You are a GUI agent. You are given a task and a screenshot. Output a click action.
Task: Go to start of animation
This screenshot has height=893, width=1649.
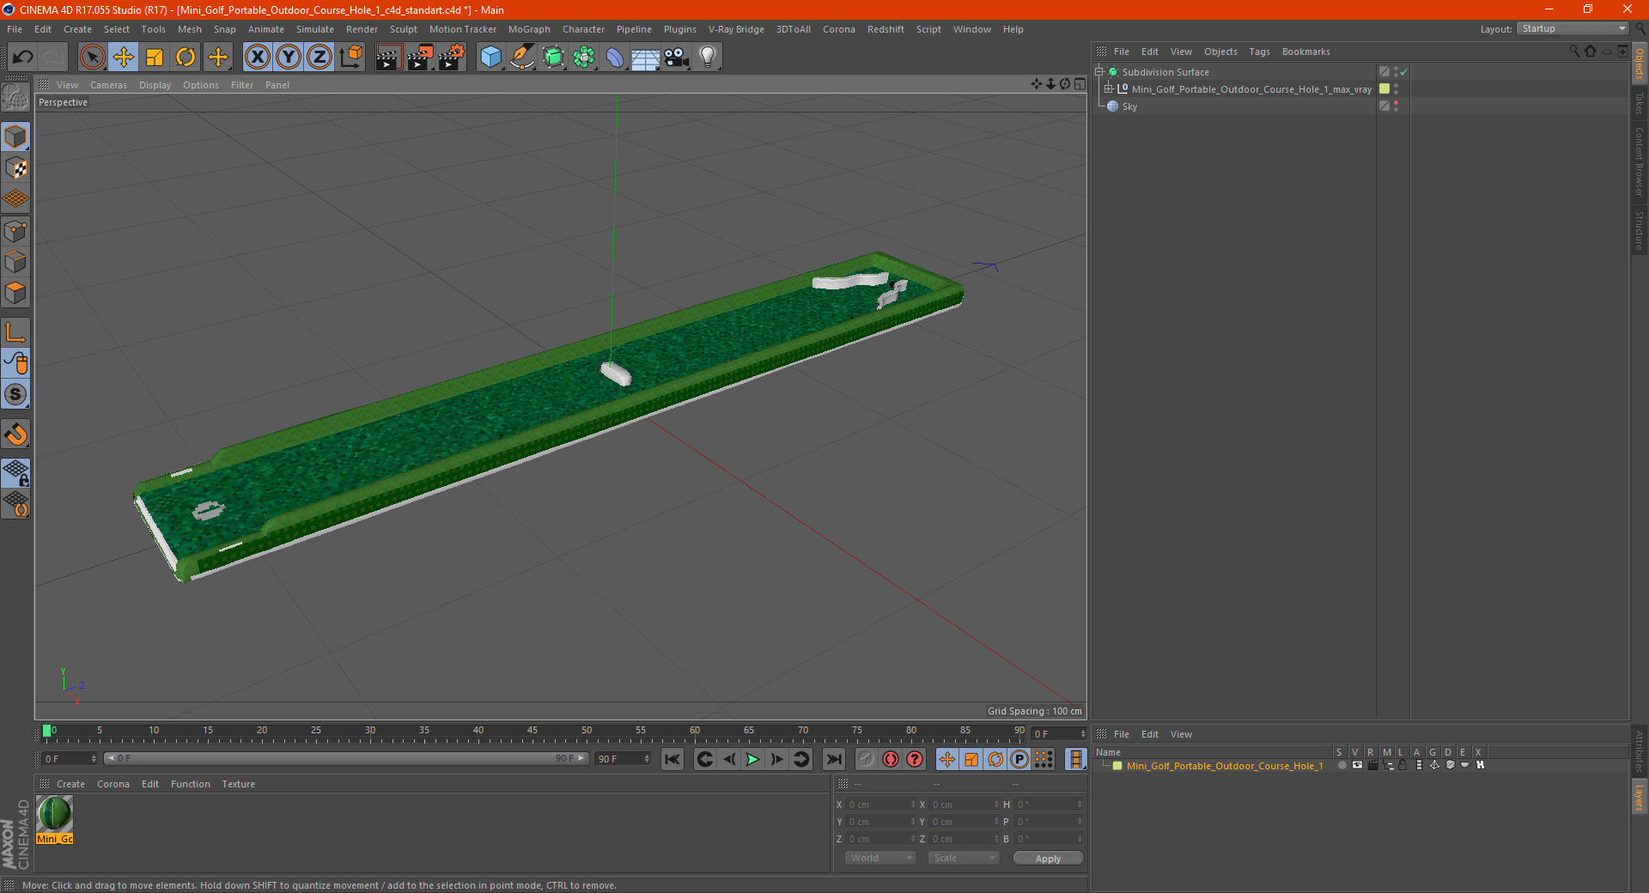click(672, 759)
